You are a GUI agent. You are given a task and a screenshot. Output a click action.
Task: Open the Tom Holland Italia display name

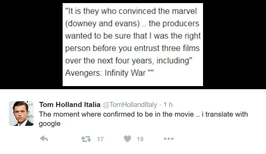(x=70, y=105)
